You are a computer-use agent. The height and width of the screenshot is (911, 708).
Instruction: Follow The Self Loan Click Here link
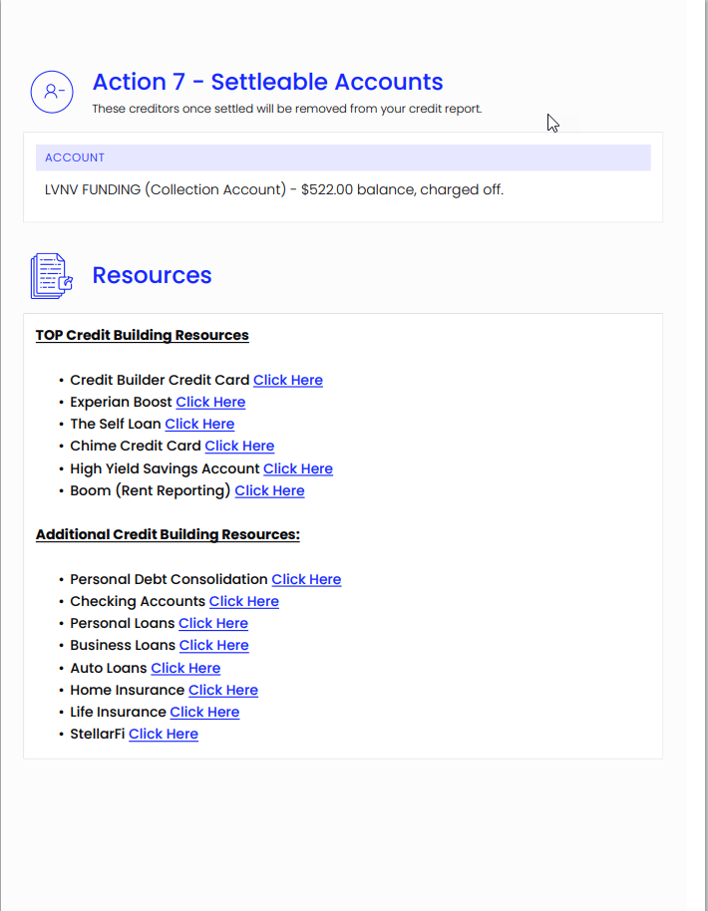pos(199,425)
